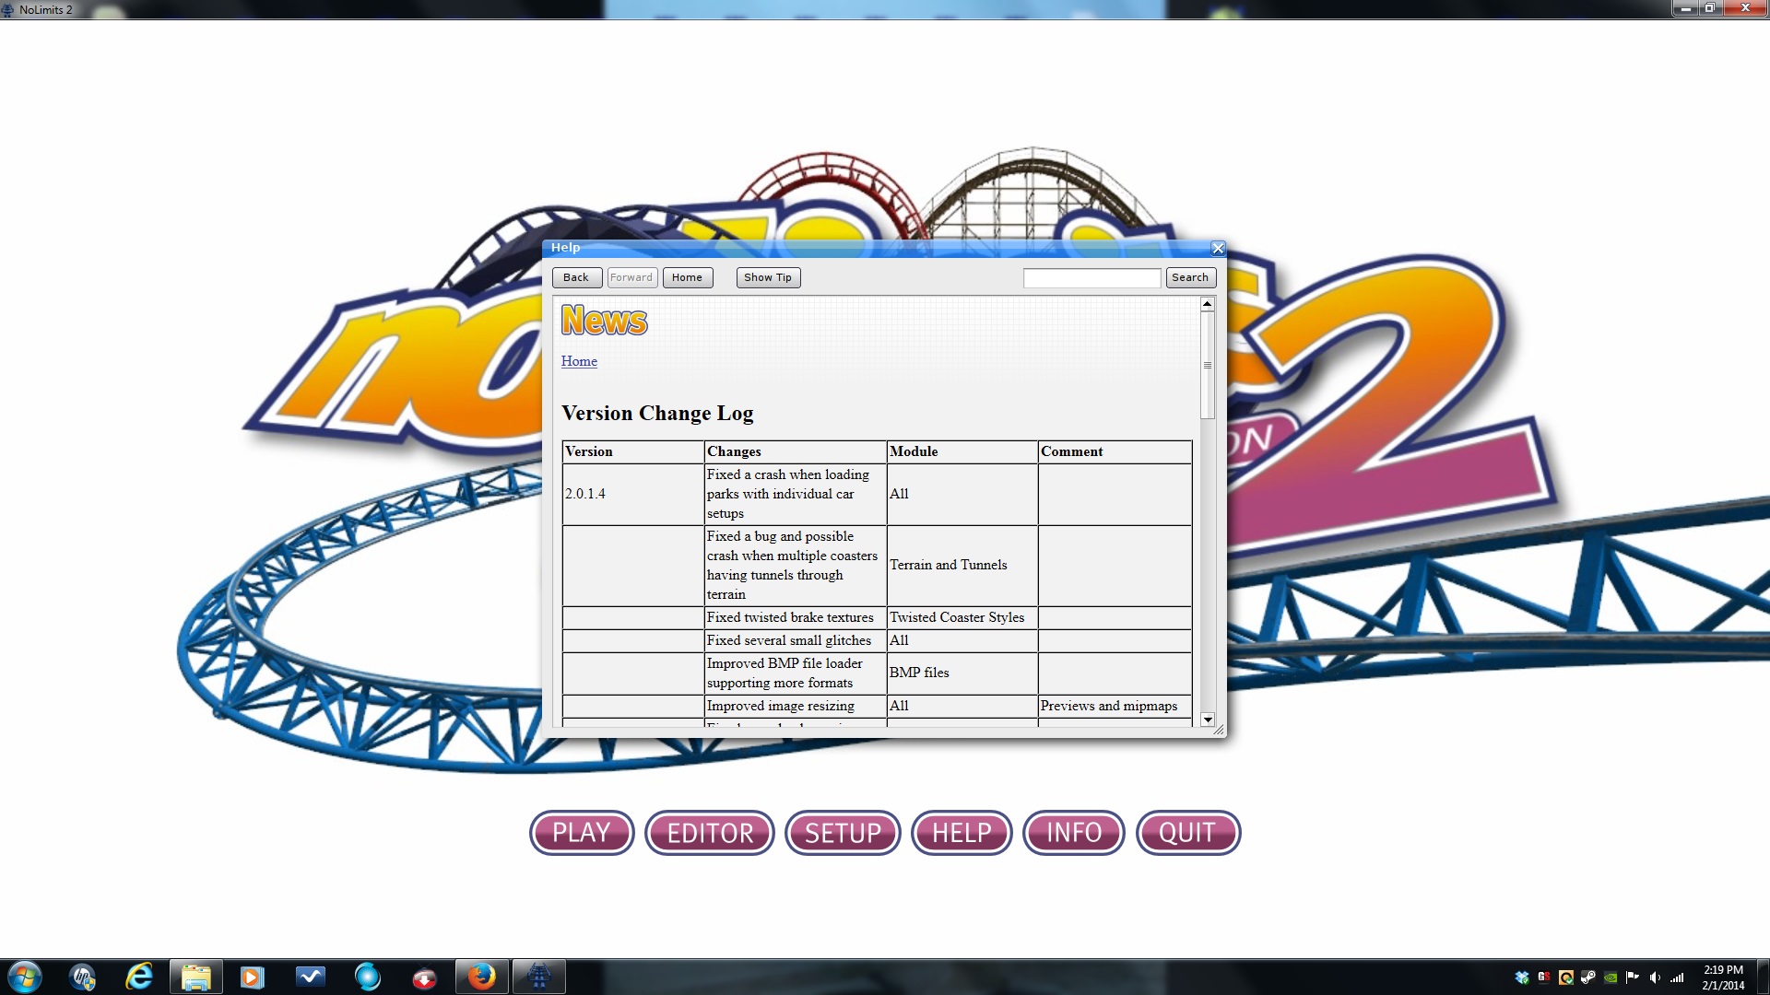Click the Forward button in Help
The height and width of the screenshot is (995, 1770).
coord(631,277)
